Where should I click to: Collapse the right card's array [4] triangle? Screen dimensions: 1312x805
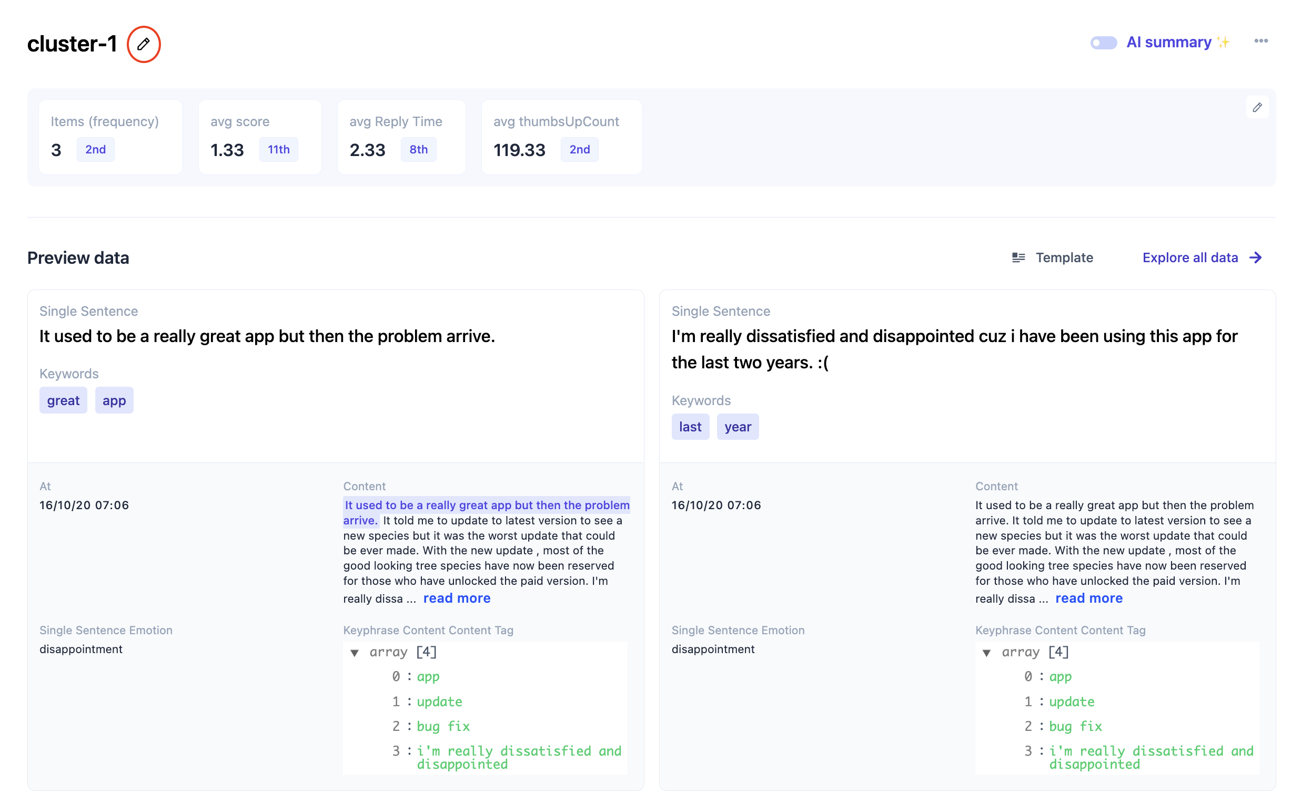(x=986, y=653)
